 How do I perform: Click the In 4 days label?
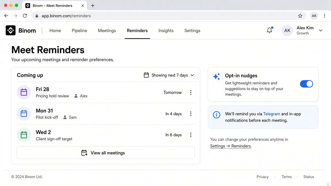pyautogui.click(x=174, y=114)
